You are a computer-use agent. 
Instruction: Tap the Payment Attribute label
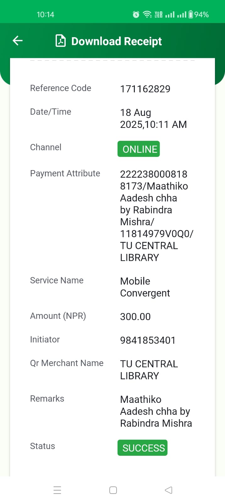(x=65, y=173)
